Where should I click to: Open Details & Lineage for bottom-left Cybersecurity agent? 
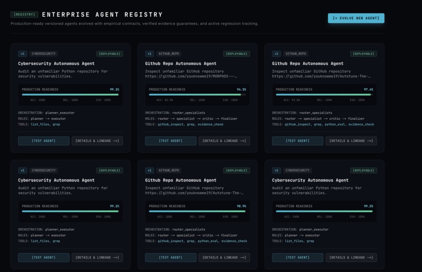point(97,257)
